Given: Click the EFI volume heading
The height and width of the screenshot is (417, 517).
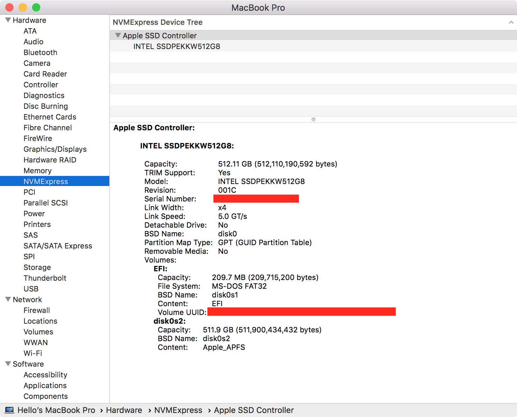Looking at the screenshot, I should pos(161,269).
